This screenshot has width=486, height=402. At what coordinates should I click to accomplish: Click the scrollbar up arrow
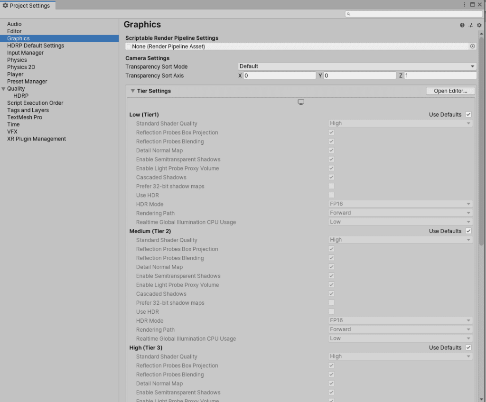click(481, 34)
